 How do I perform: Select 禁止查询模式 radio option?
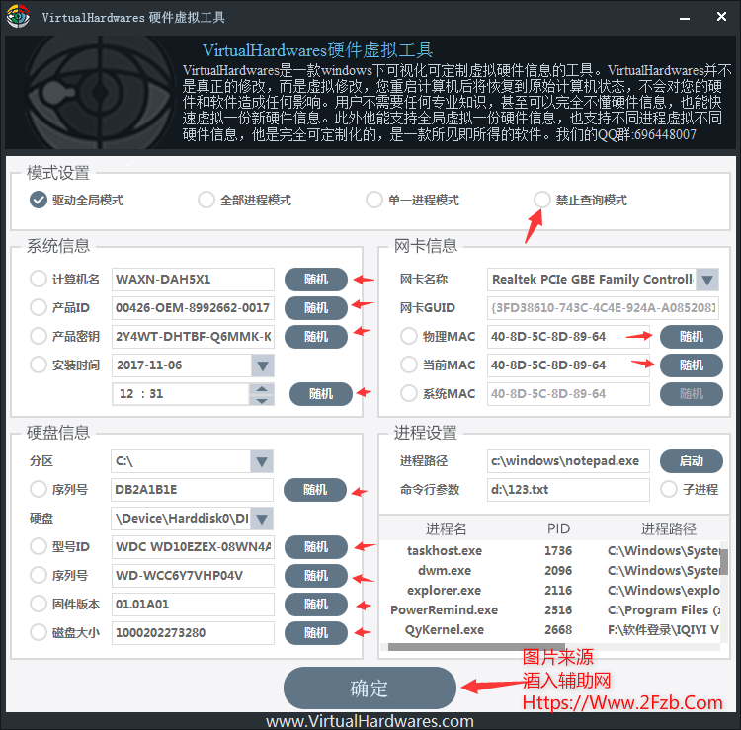542,200
